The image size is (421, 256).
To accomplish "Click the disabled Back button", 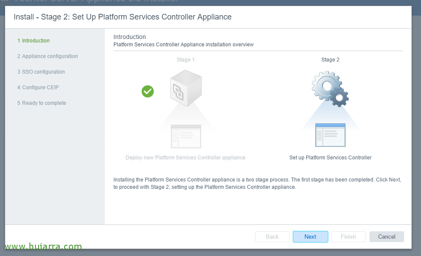I will pos(272,237).
